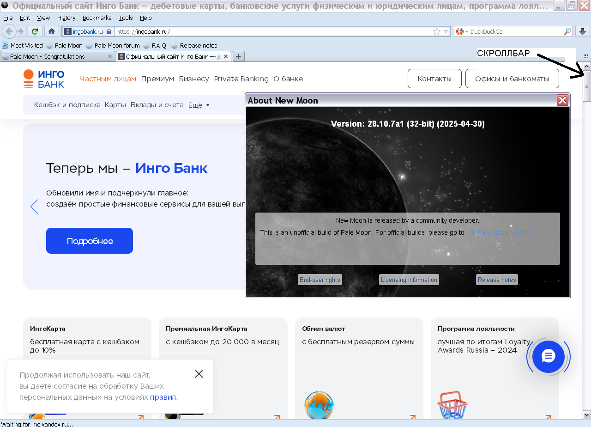
Task: Close the About New Moon dialog
Action: (x=562, y=100)
